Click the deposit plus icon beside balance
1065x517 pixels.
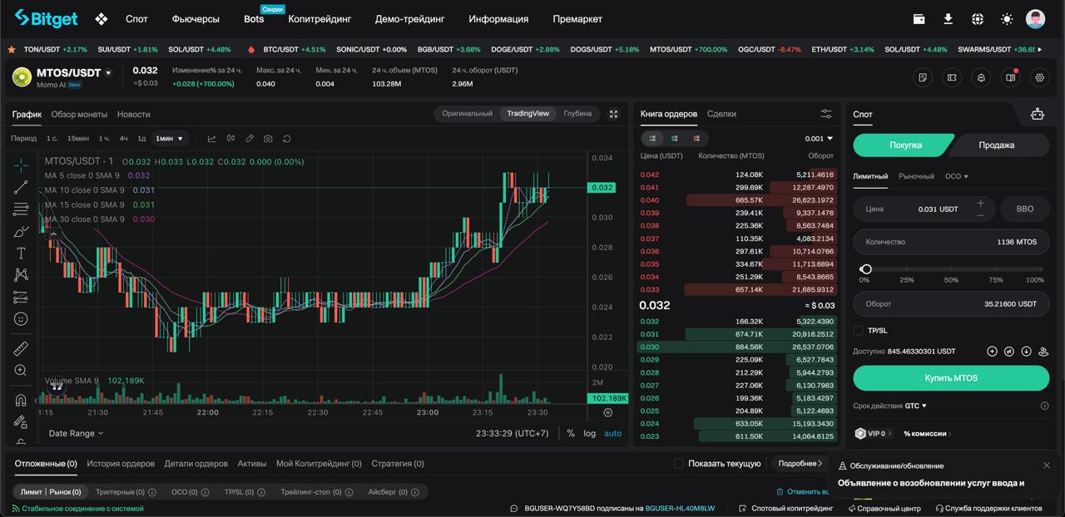(992, 352)
